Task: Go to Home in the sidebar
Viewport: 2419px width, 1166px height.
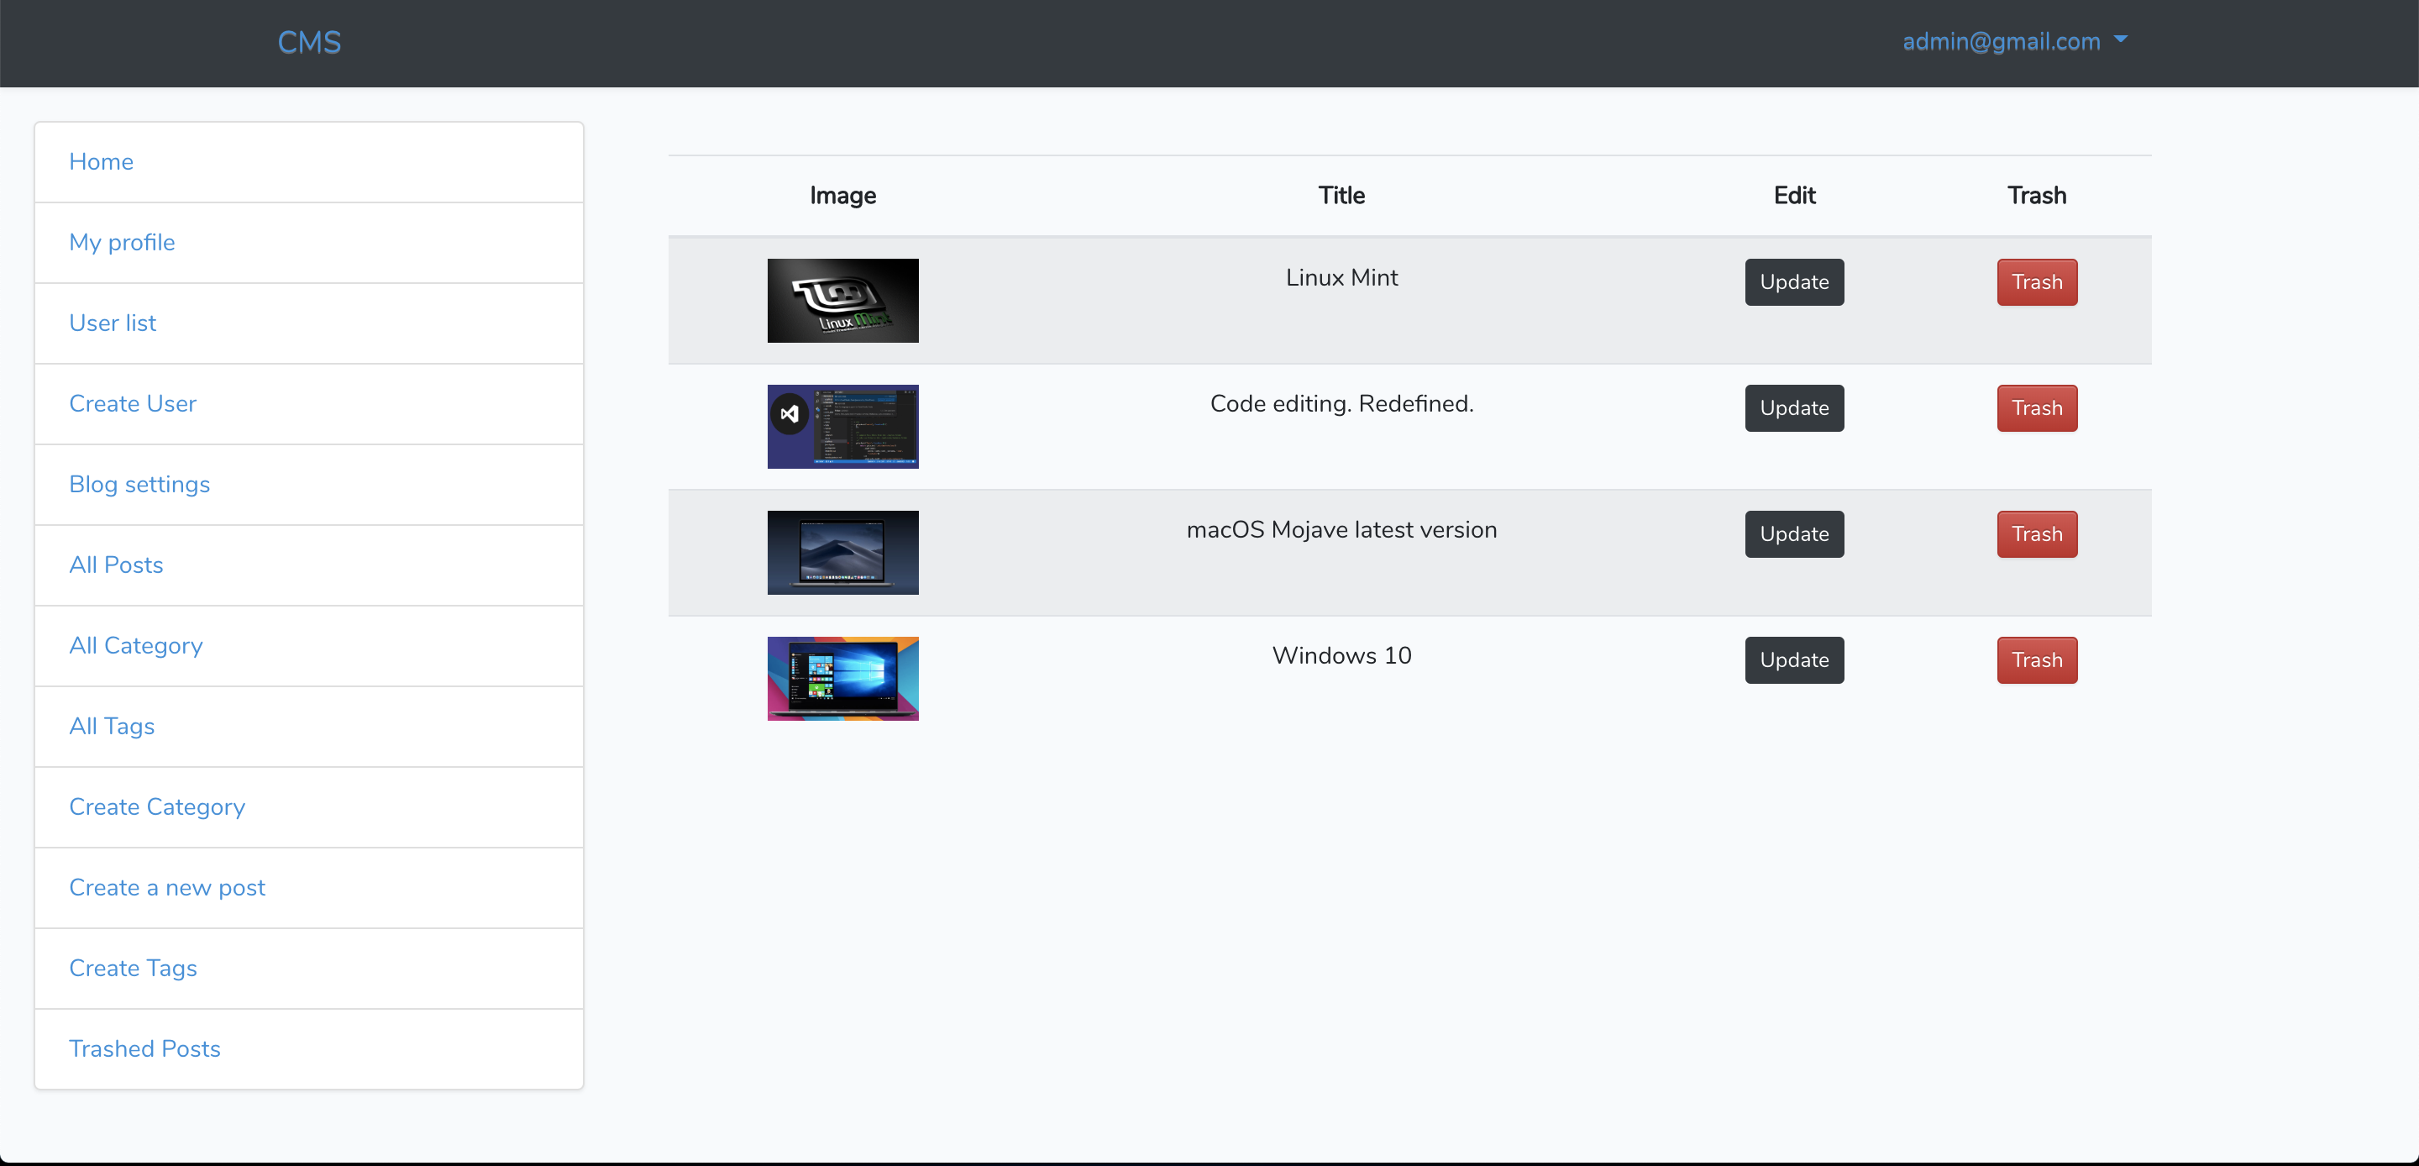Action: point(102,161)
